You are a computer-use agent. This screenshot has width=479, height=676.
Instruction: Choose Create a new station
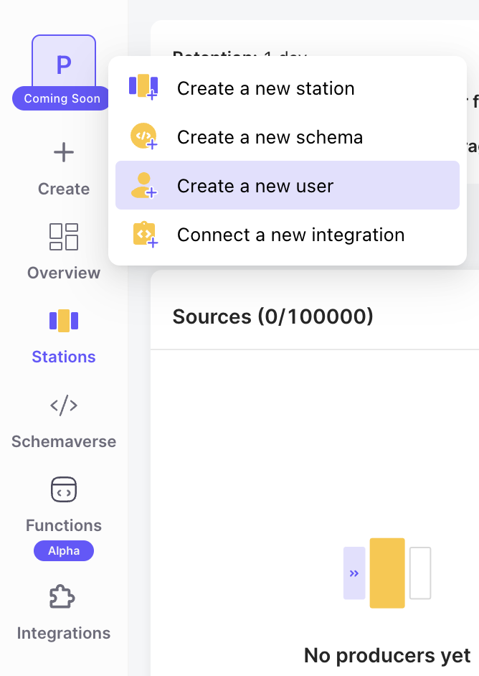coord(288,88)
